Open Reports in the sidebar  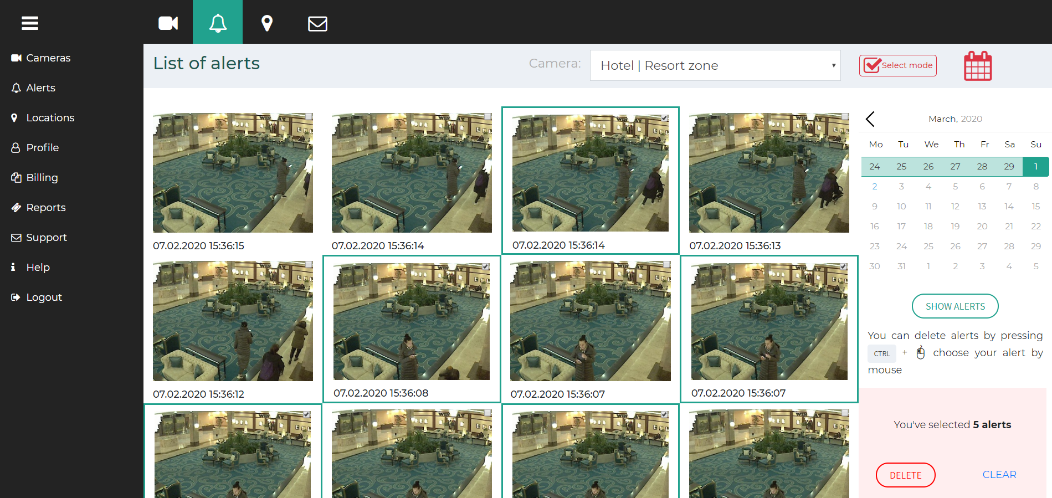(x=38, y=207)
